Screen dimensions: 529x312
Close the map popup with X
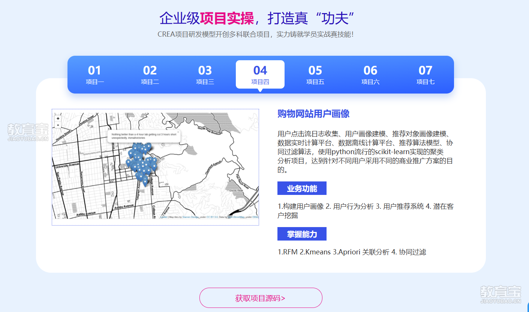pyautogui.click(x=178, y=132)
